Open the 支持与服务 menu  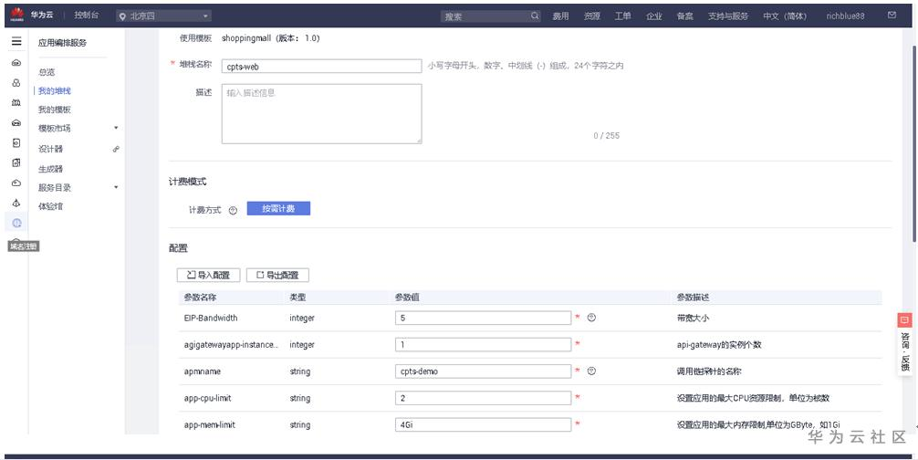click(727, 16)
